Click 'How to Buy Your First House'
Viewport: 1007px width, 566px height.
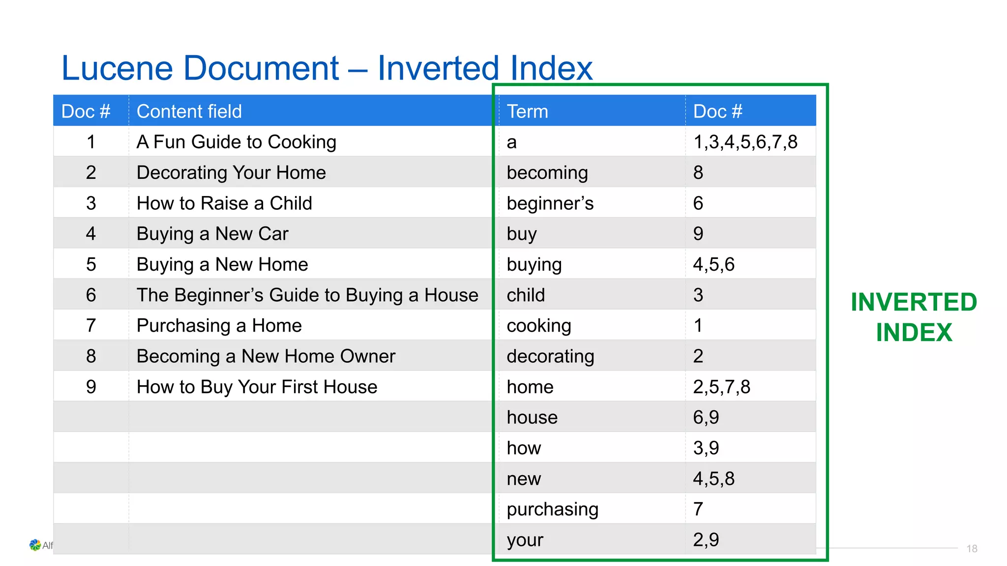tap(257, 387)
